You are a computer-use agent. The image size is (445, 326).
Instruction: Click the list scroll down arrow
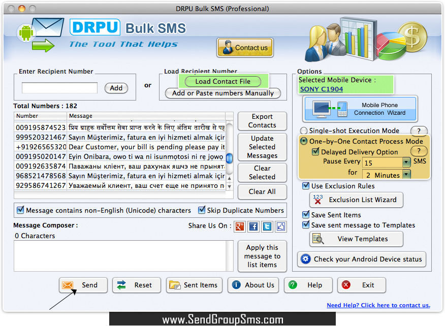point(229,186)
